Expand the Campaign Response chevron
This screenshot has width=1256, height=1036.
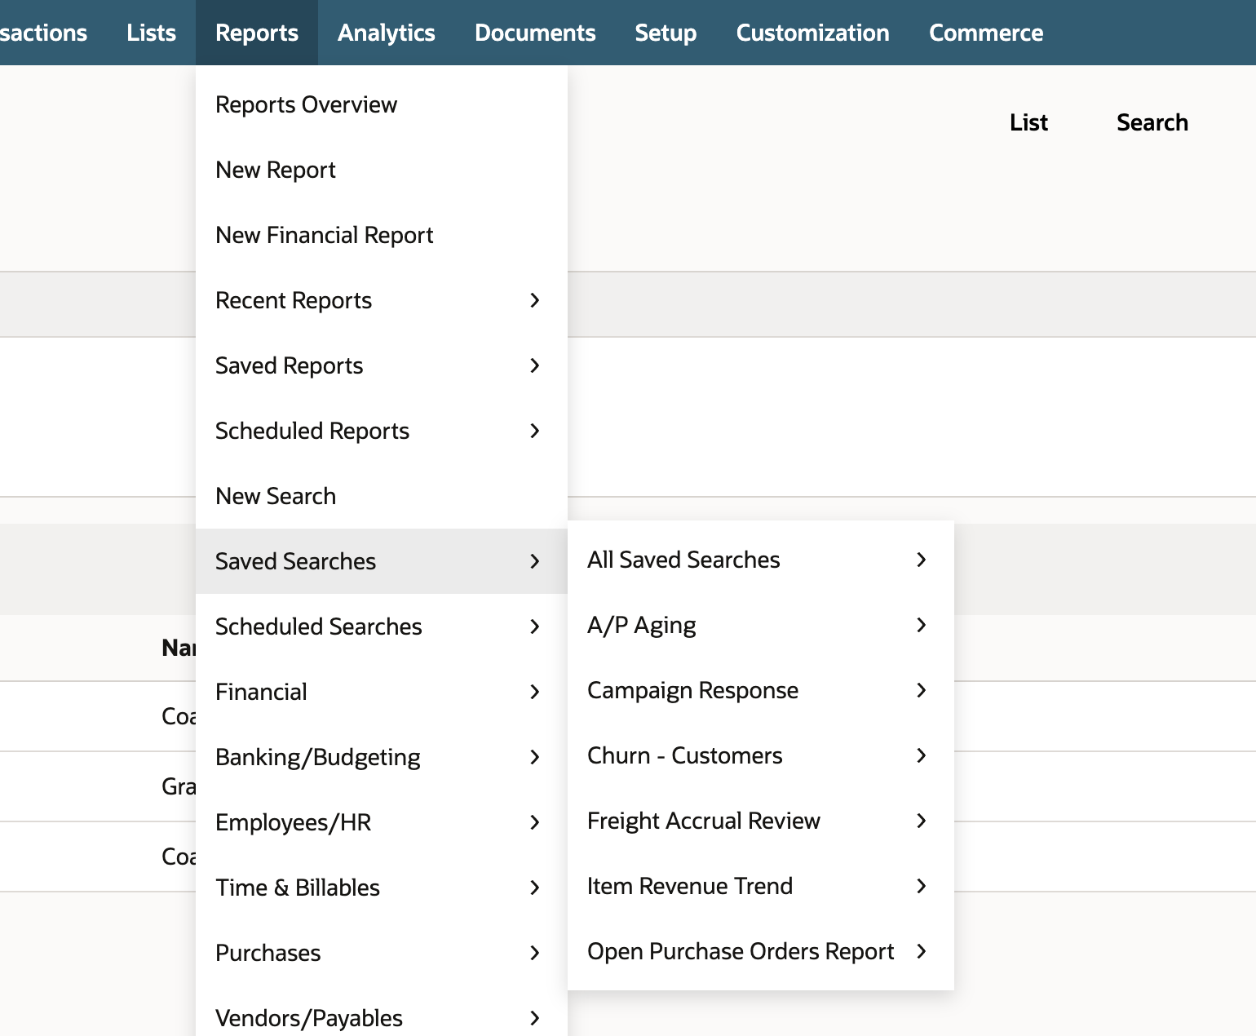pos(922,690)
